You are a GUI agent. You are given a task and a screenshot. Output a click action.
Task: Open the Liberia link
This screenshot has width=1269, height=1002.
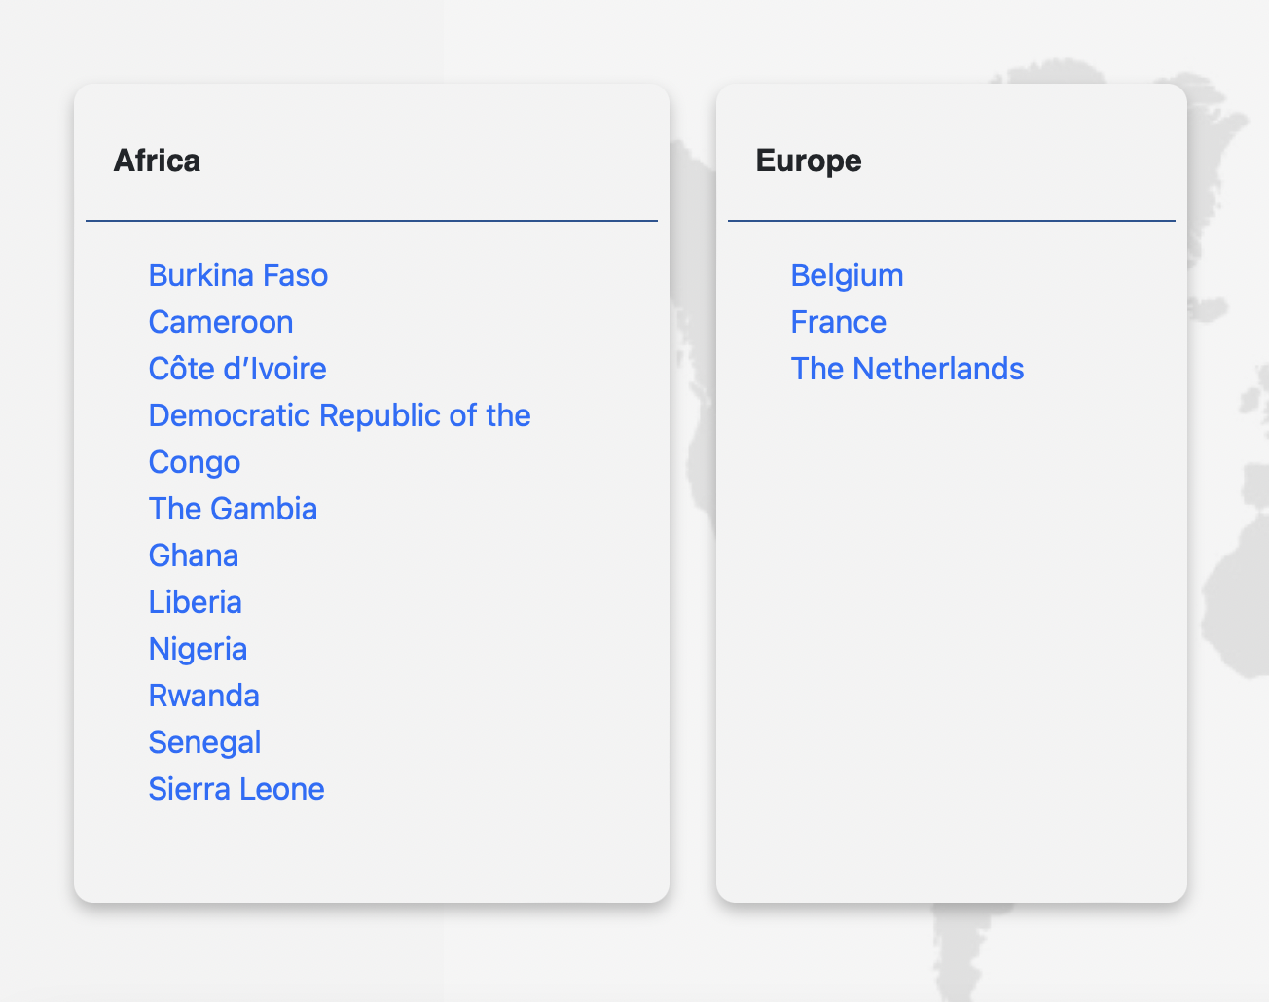(195, 602)
